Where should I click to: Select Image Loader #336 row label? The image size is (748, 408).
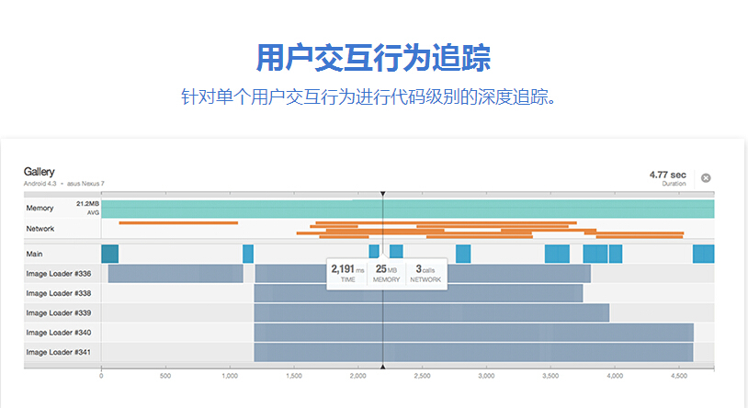[x=59, y=274]
